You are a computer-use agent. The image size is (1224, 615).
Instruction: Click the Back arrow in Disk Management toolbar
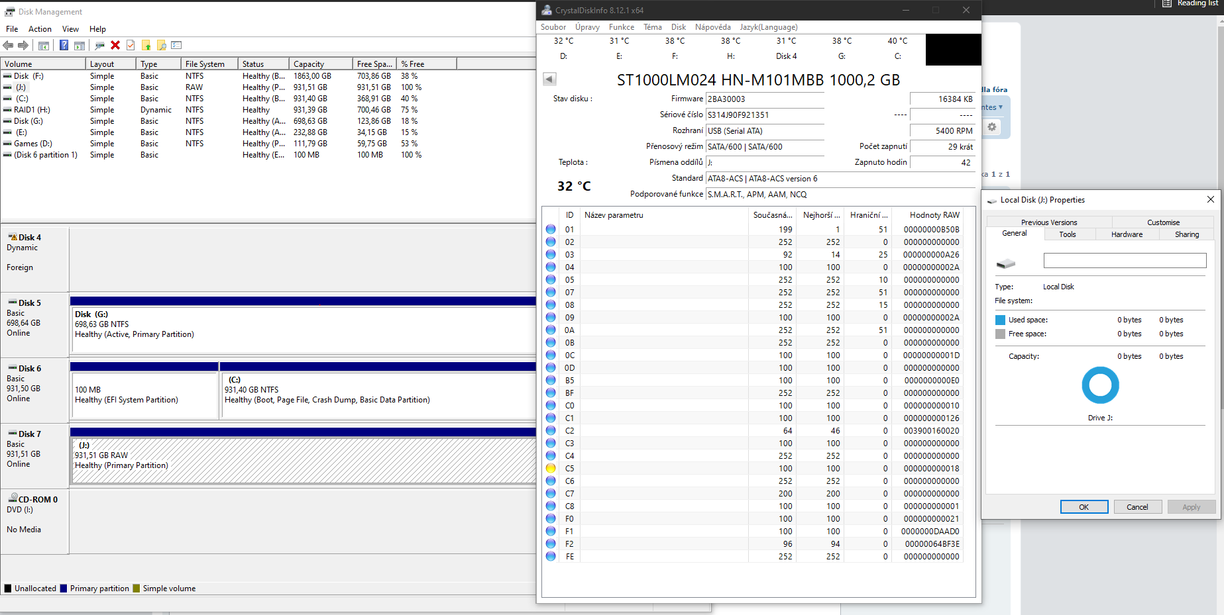pos(8,45)
